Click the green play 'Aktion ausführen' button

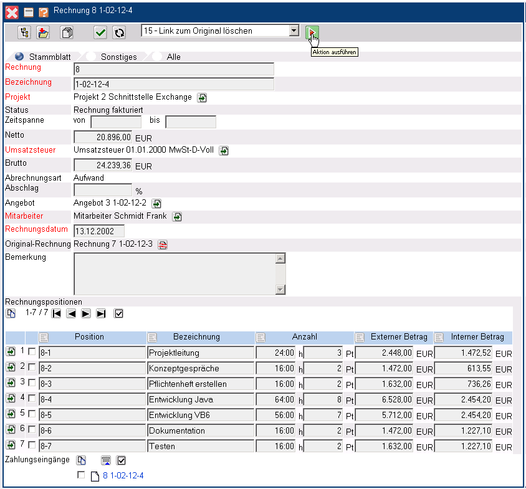coord(312,32)
